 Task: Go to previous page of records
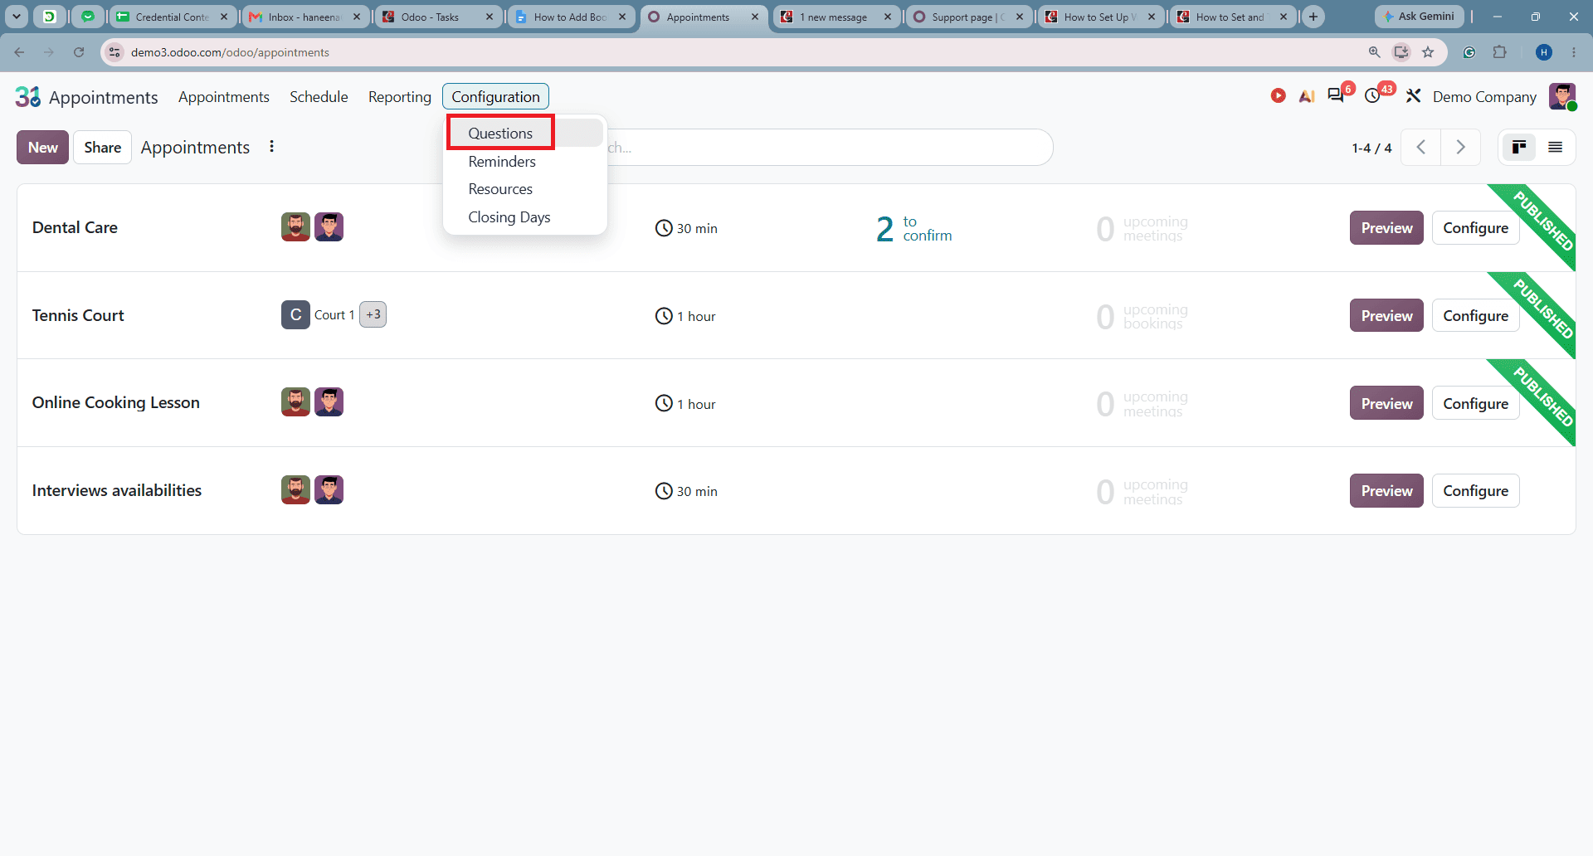pyautogui.click(x=1421, y=148)
